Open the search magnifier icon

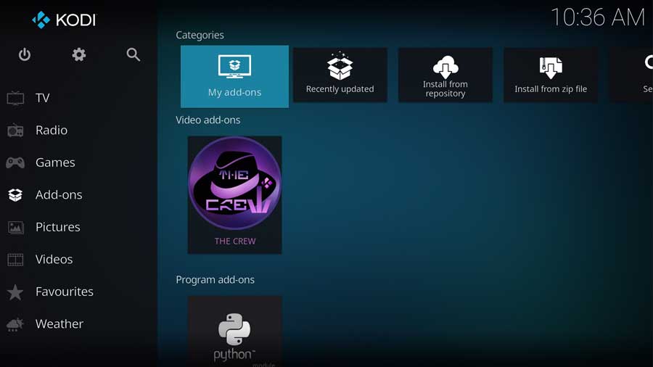[x=134, y=54]
